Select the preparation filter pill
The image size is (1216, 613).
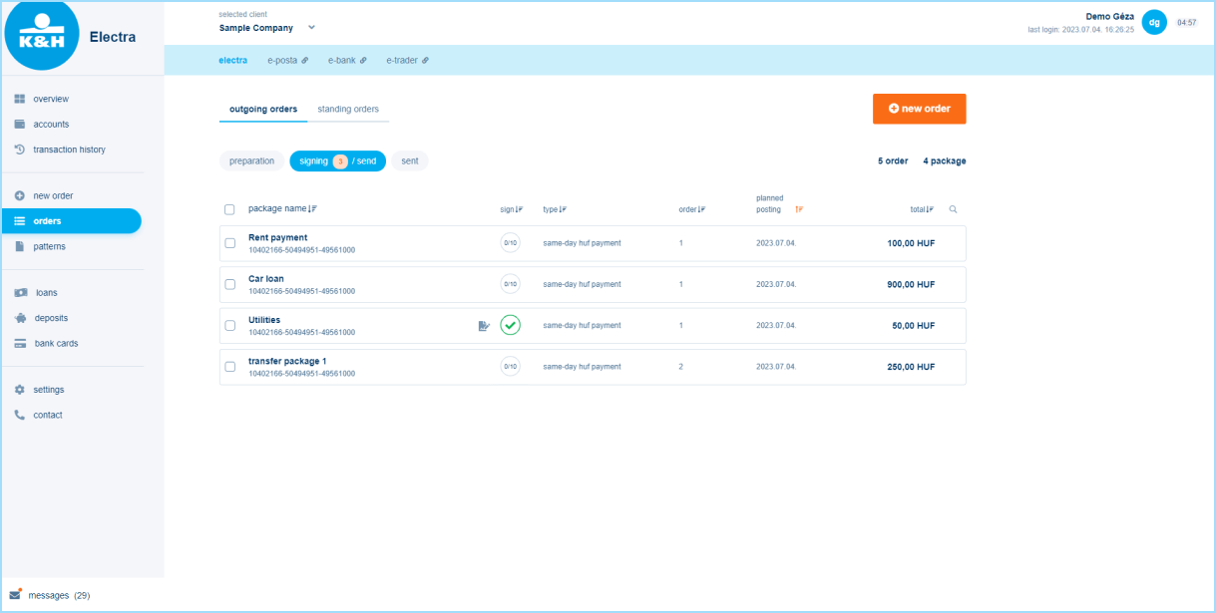251,160
